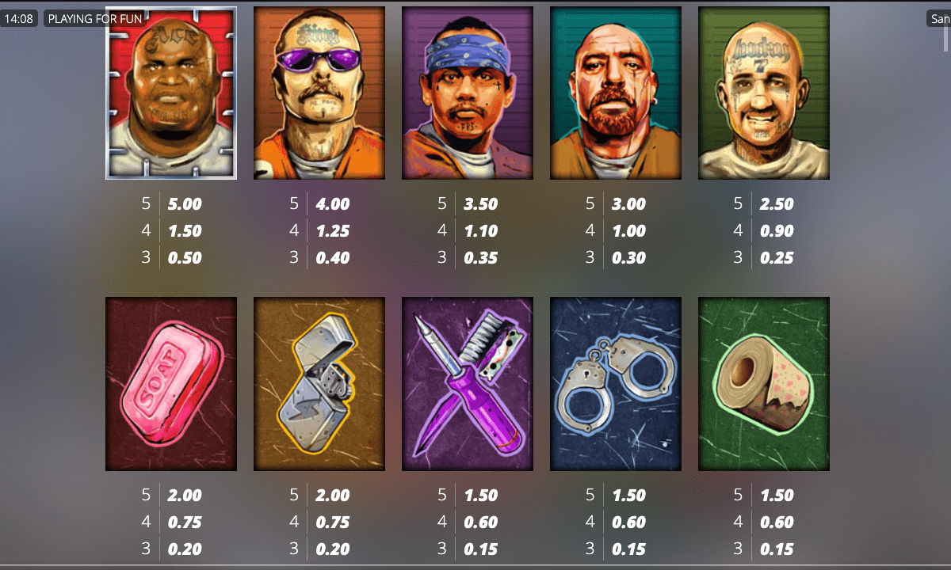Select the bearded prisoner on teal background
The height and width of the screenshot is (570, 951).
coord(616,93)
